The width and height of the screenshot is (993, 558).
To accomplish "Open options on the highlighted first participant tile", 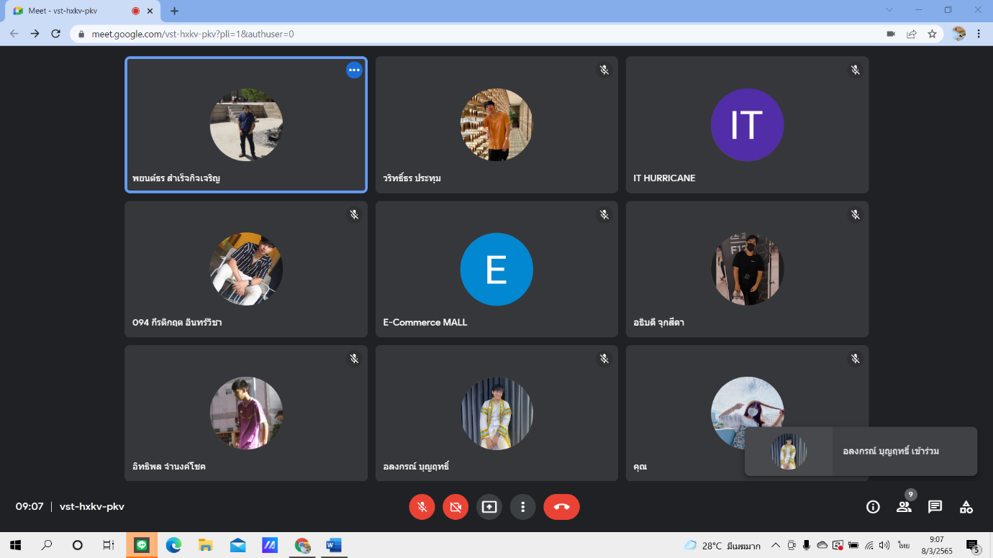I will click(354, 70).
